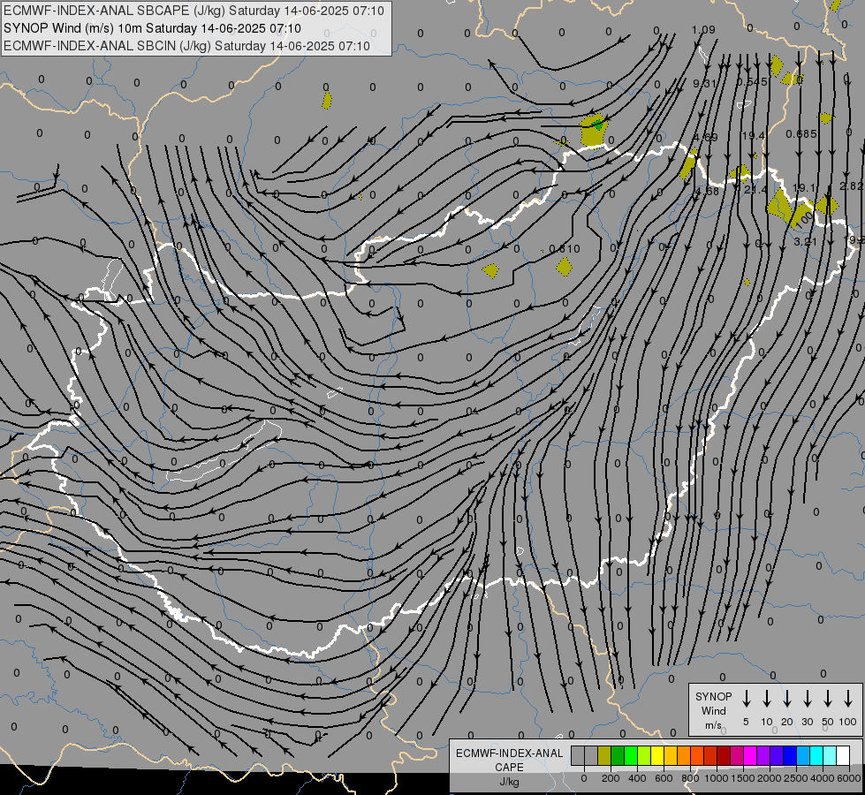
Task: Select the pure blue 2500 CAPE legend swatch
Action: (x=789, y=755)
